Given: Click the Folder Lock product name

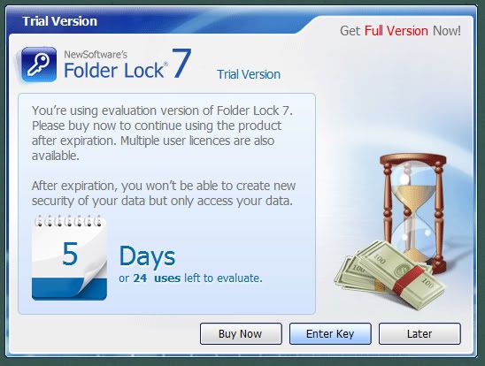Looking at the screenshot, I should click(114, 70).
